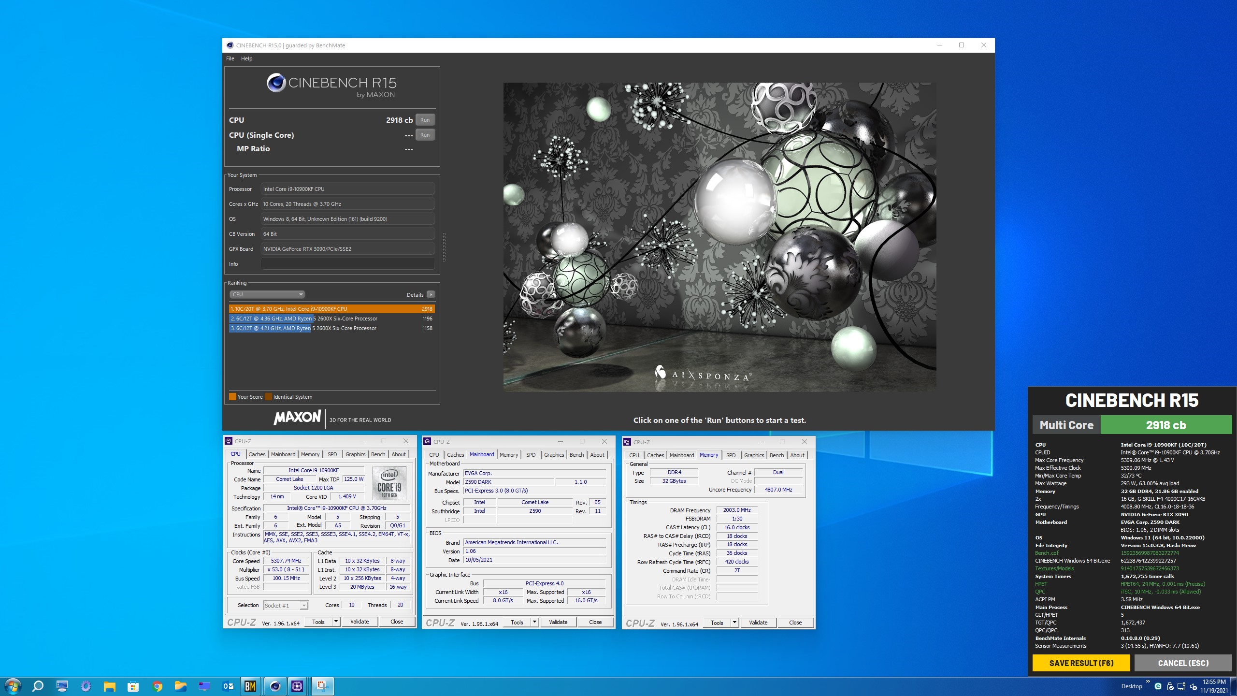Open the ESET tray icon
This screenshot has height=696, width=1237.
(x=1158, y=686)
